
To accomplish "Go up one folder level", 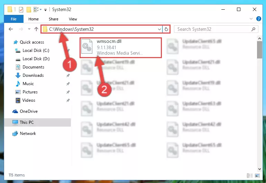I will pyautogui.click(x=36, y=29).
